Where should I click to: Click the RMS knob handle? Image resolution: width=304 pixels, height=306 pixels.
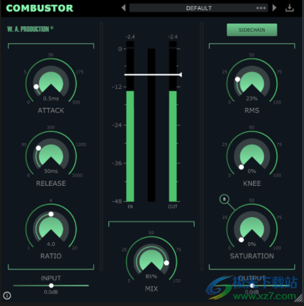click(x=238, y=79)
